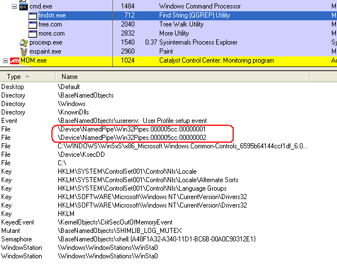Sort handles by Type column header
The width and height of the screenshot is (337, 273).
point(28,77)
